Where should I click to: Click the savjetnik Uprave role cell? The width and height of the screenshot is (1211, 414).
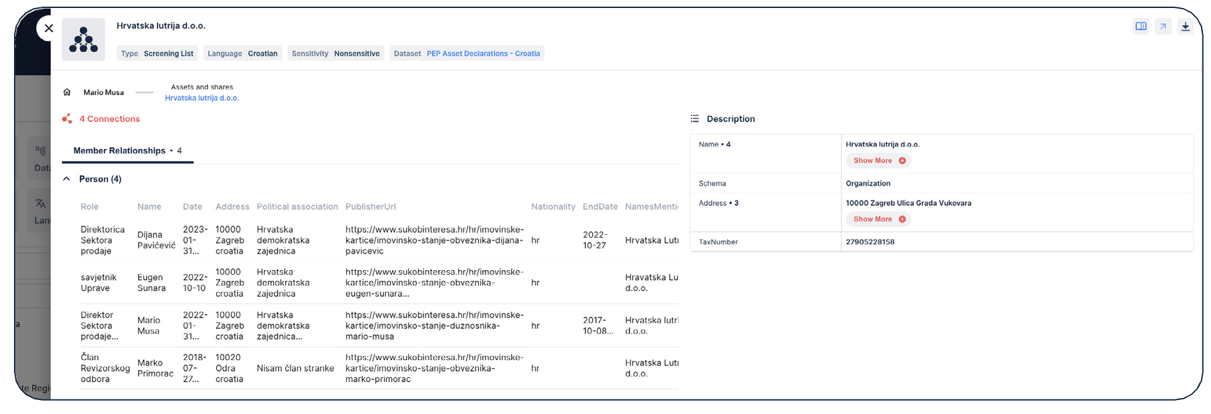pyautogui.click(x=99, y=283)
